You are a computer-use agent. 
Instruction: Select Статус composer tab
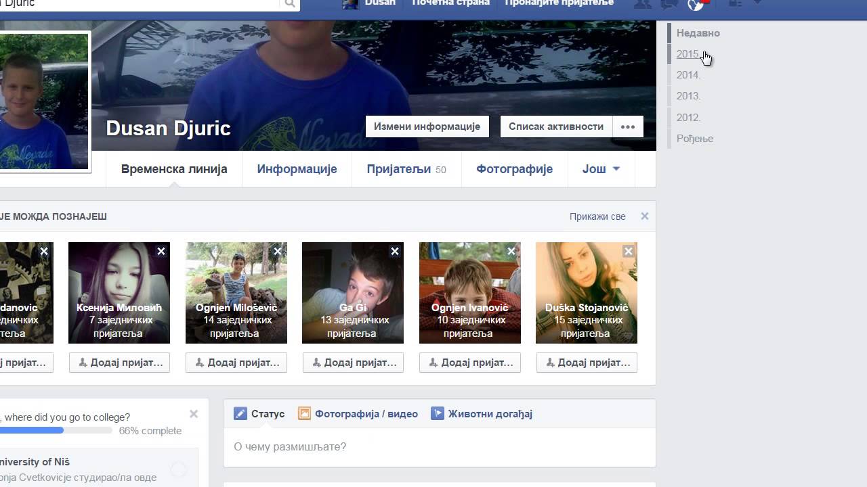click(259, 414)
